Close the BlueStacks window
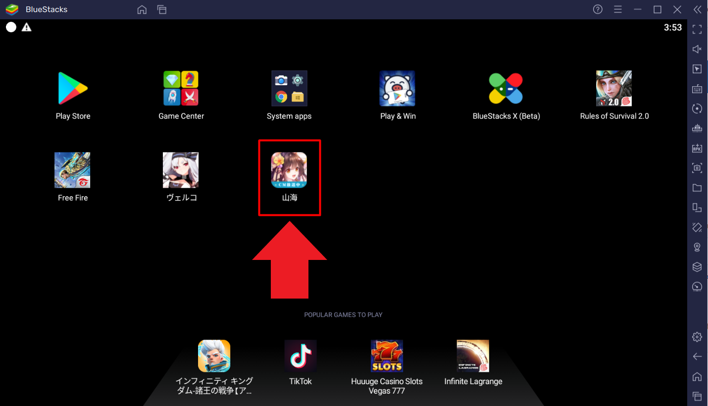 pyautogui.click(x=677, y=9)
